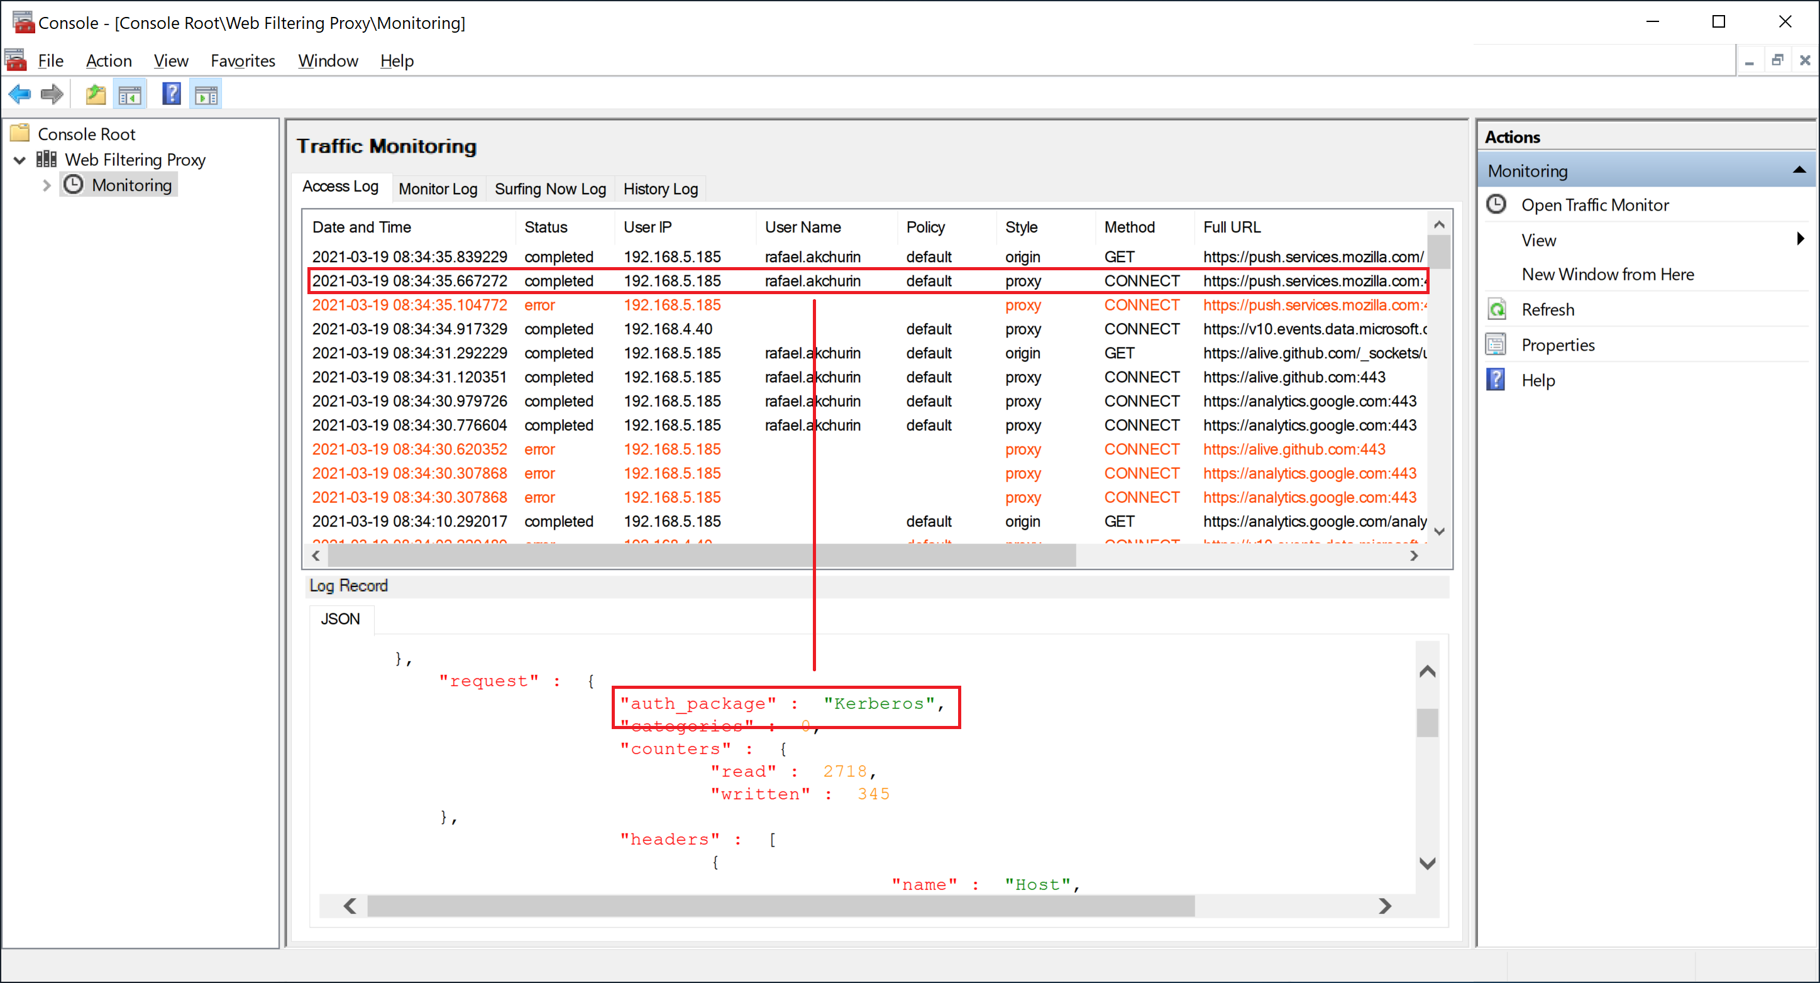Select log row with timestamp 08:34:35.839229
Viewport: 1820px width, 983px height.
pos(867,256)
